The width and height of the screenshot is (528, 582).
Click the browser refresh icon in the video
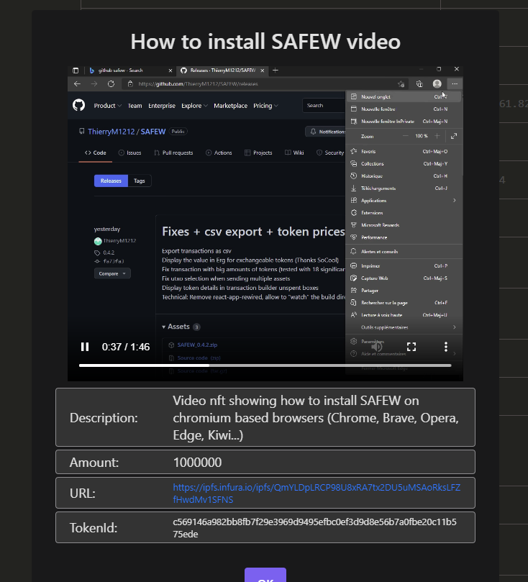coord(111,84)
